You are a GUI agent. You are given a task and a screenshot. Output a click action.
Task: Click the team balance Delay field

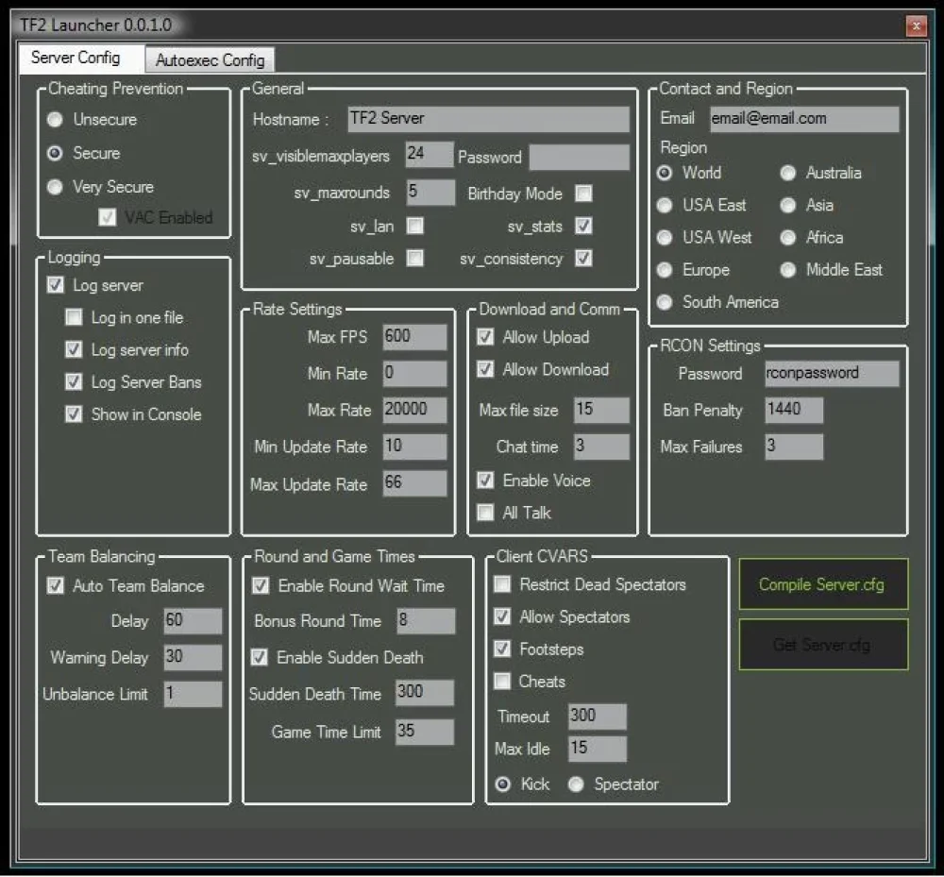pos(193,620)
